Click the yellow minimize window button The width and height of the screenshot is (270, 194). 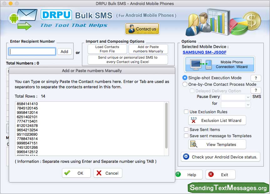coord(11,3)
